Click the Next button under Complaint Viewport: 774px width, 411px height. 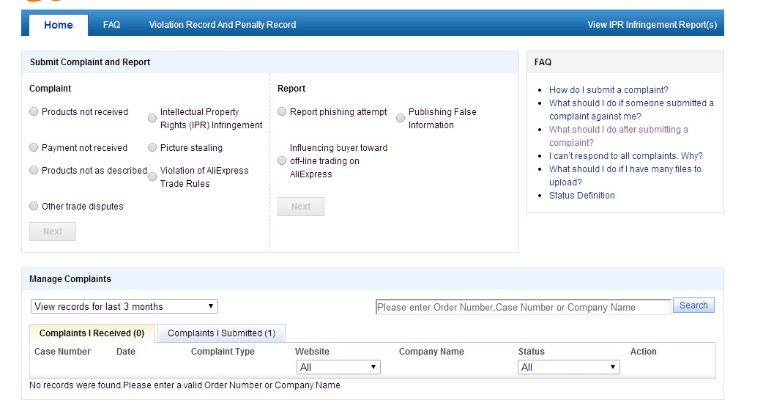pyautogui.click(x=53, y=232)
